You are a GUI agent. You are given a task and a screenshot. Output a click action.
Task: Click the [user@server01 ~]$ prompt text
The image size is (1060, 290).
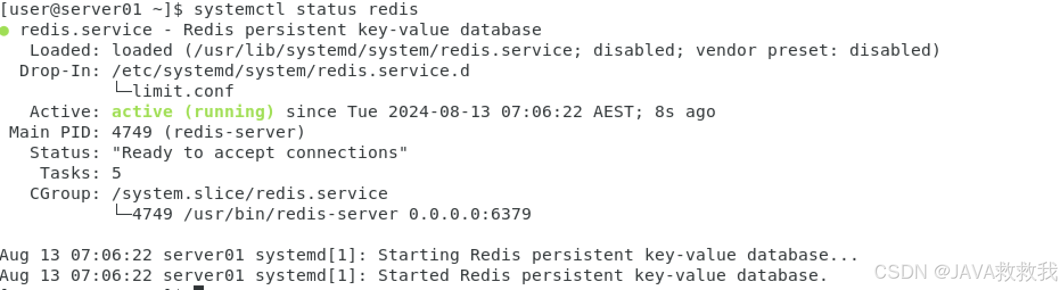click(x=92, y=9)
